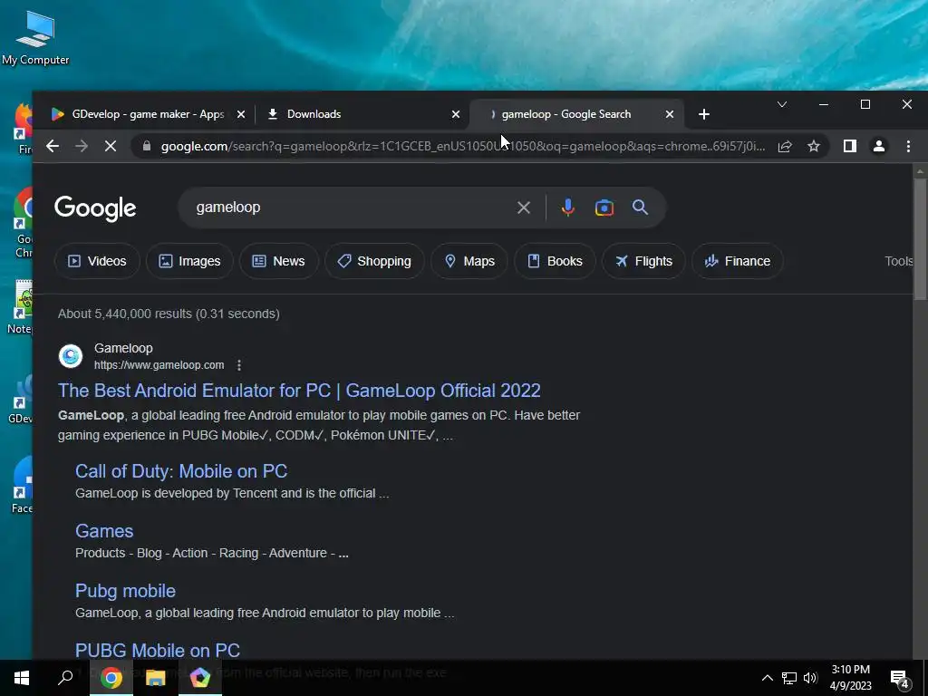Go back using Chrome's back arrow
This screenshot has height=696, width=928.
[x=52, y=146]
